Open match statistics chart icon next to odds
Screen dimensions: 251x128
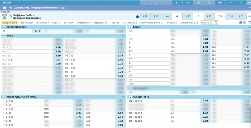point(137,16)
